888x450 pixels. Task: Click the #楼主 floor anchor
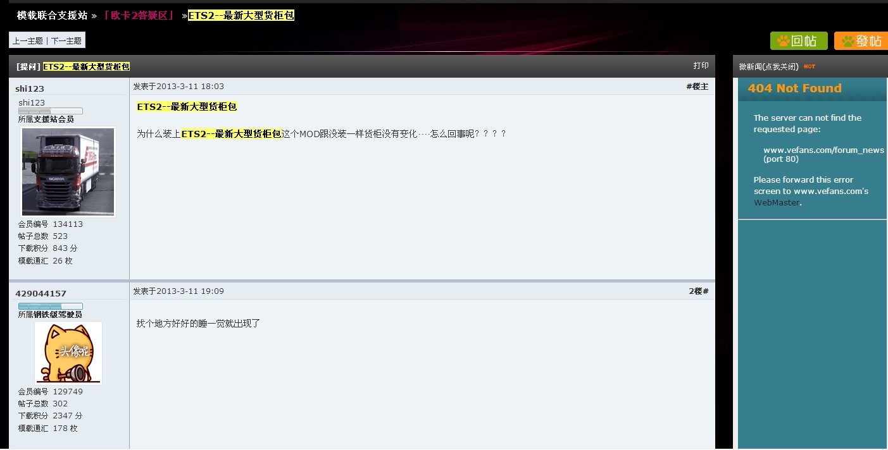click(x=697, y=87)
